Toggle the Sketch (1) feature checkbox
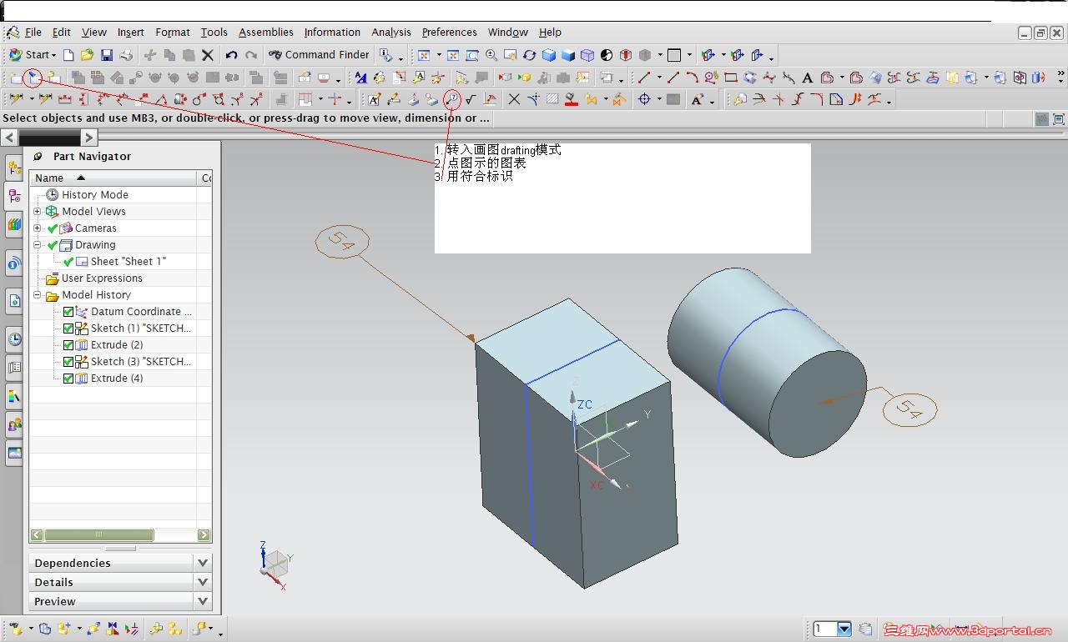Image resolution: width=1068 pixels, height=642 pixels. click(x=68, y=329)
